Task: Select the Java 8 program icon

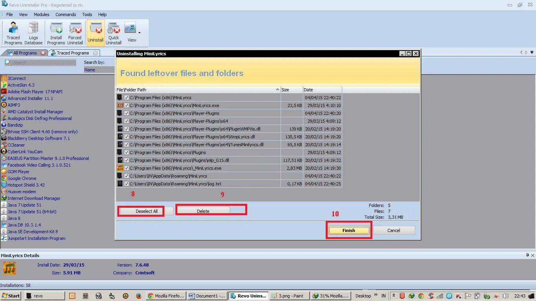Action: (x=4, y=218)
